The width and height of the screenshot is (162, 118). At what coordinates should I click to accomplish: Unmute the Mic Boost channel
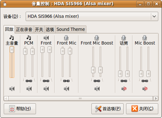tap(145, 89)
